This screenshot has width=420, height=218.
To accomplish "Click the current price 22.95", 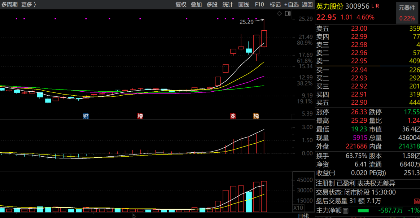I will (x=326, y=17).
